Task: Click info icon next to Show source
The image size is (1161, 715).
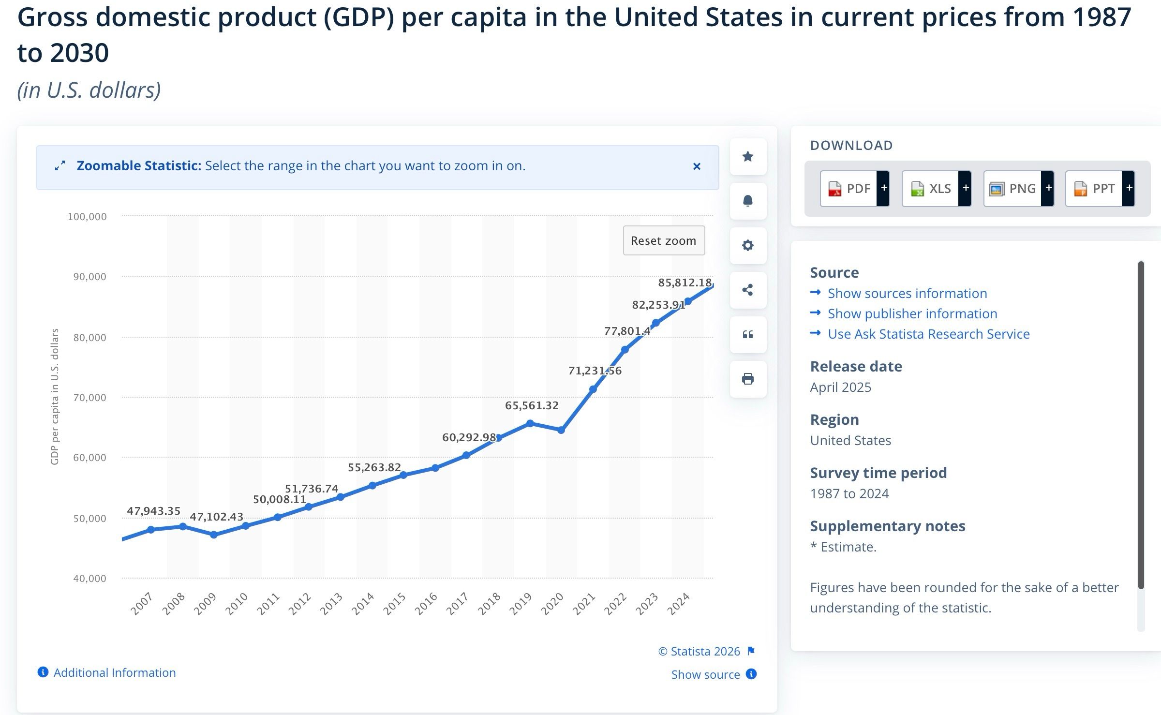Action: (751, 674)
